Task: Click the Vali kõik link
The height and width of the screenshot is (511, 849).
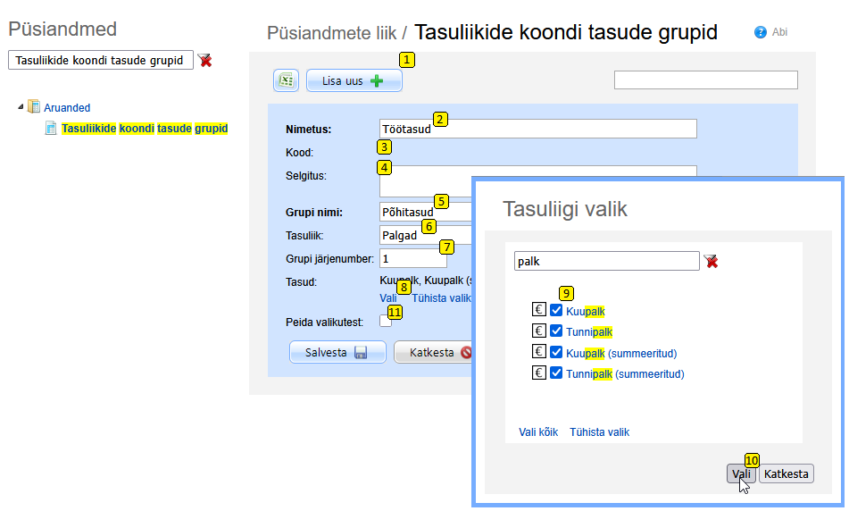Action: [x=538, y=432]
